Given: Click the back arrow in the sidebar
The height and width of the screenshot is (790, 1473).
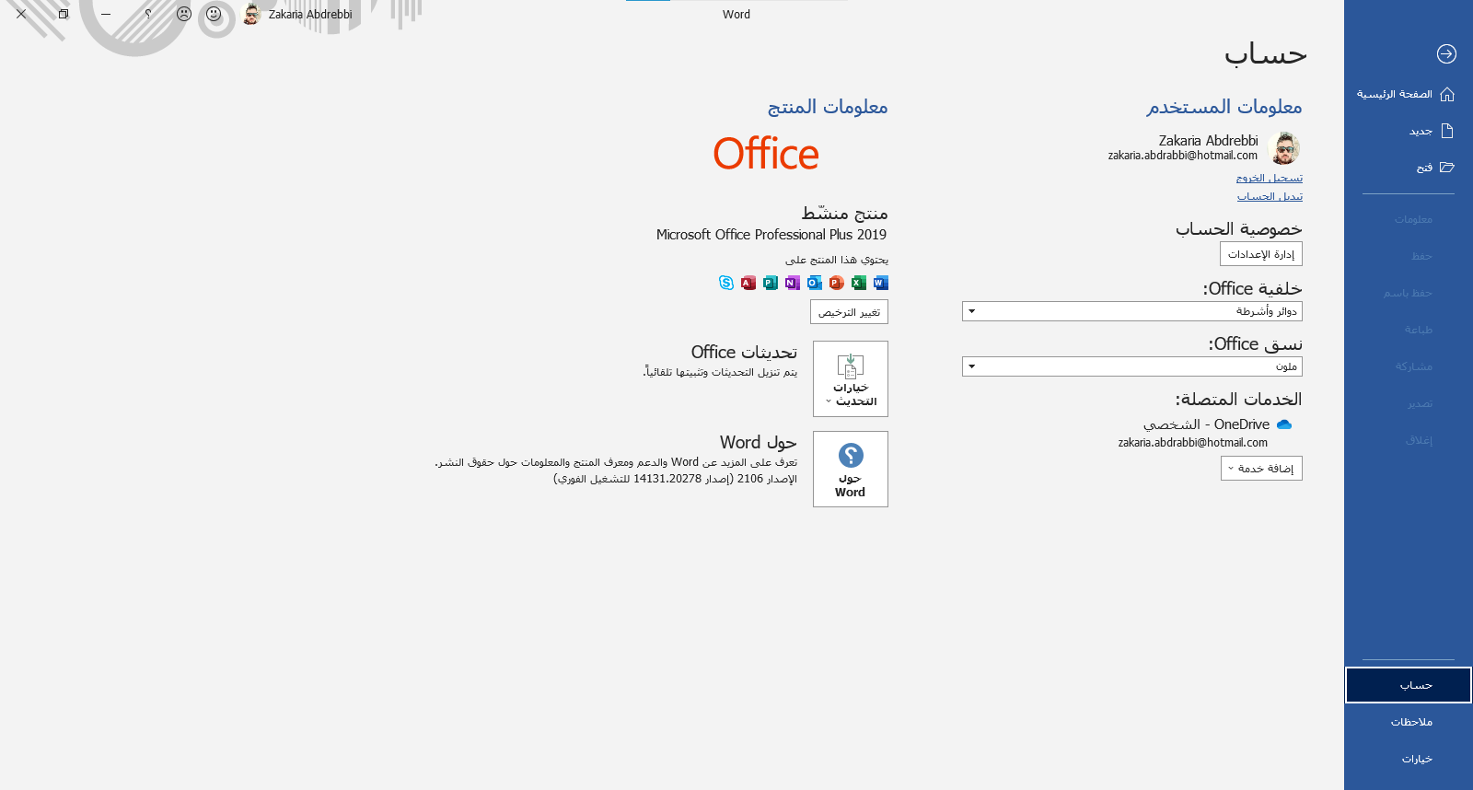Looking at the screenshot, I should point(1446,54).
